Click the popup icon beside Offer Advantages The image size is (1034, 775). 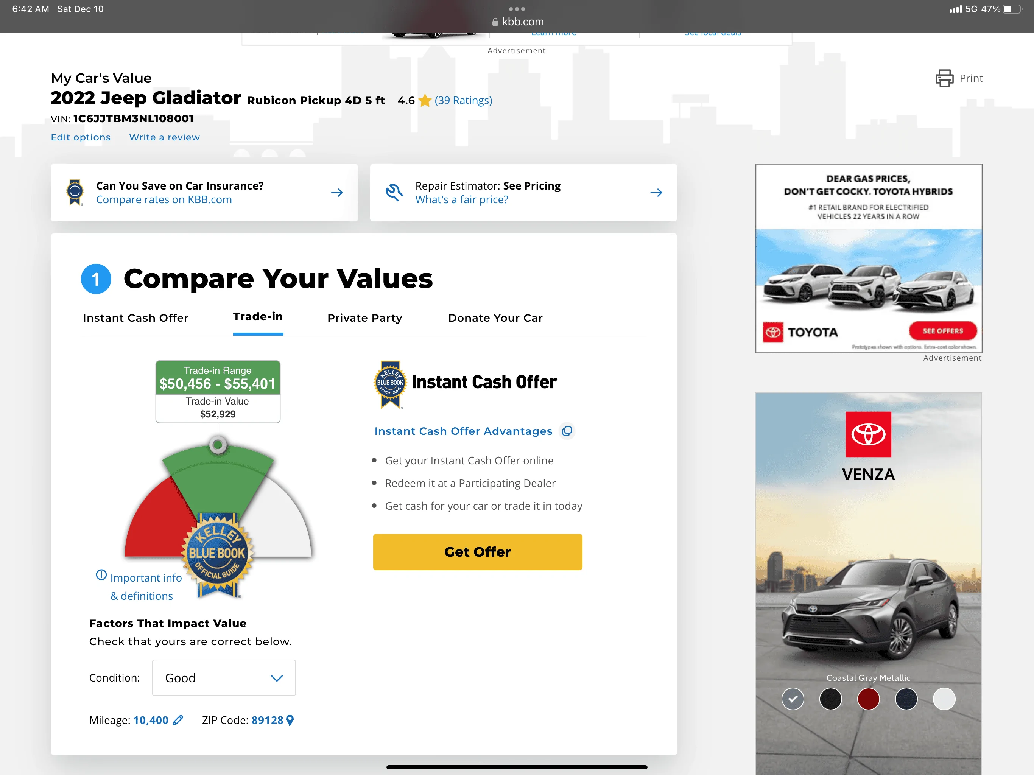[567, 431]
